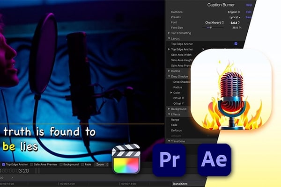Expand the Color row under Drop Shadow
Screen dimensions: 281x187
[x=171, y=93]
